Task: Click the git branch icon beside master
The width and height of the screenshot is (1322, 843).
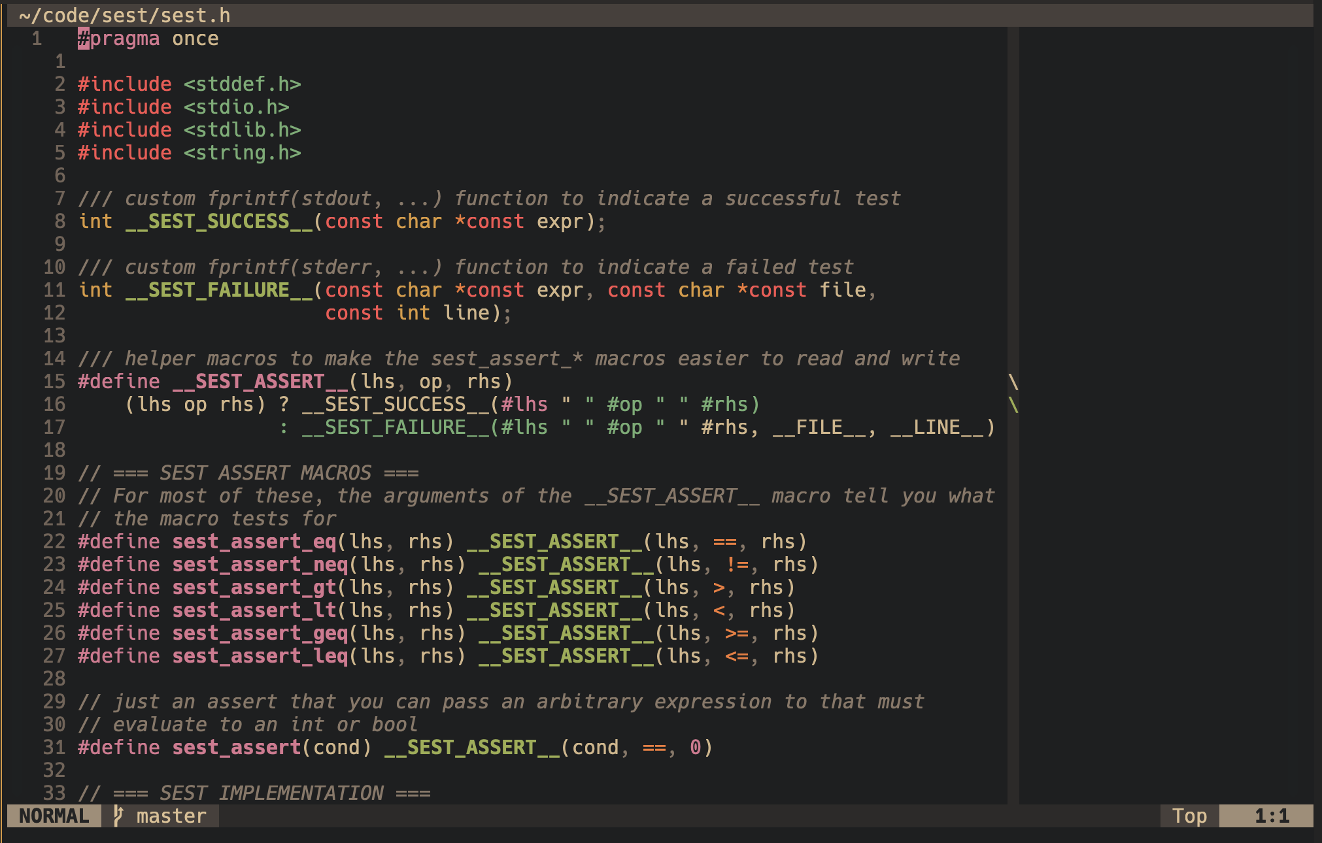Action: click(x=119, y=816)
